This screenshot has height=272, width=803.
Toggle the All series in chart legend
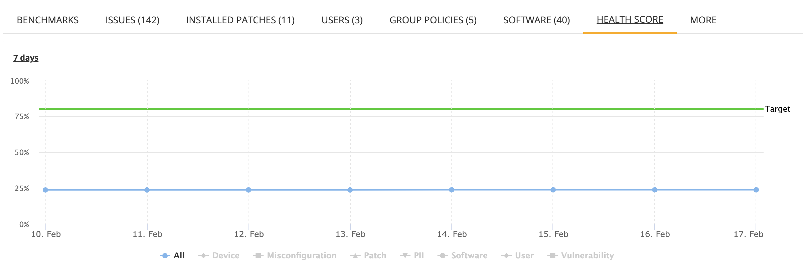(x=178, y=256)
